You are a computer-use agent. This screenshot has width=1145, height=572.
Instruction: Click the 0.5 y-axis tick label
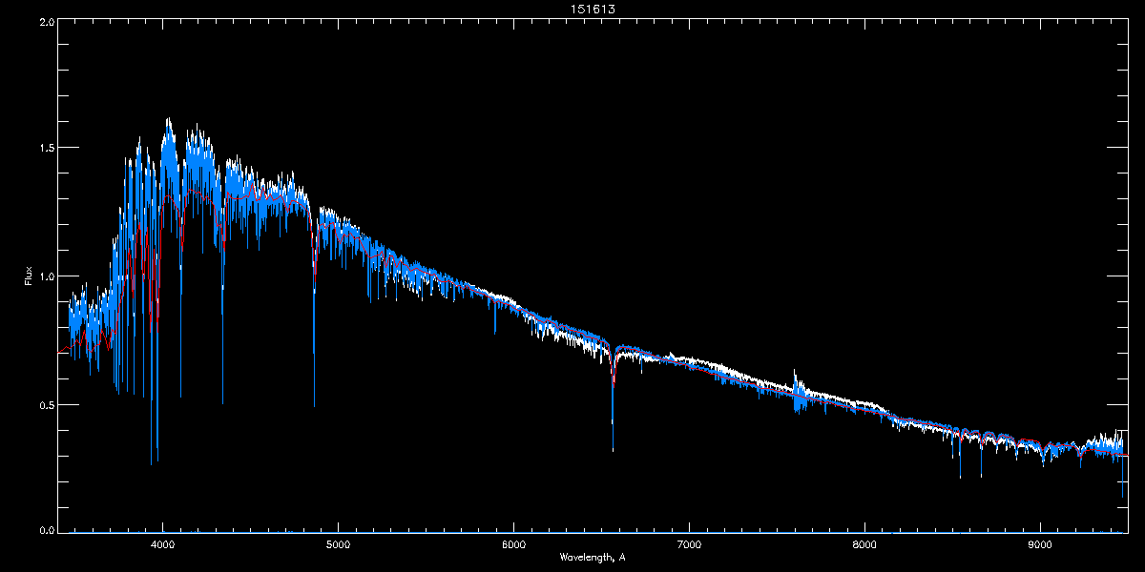46,404
